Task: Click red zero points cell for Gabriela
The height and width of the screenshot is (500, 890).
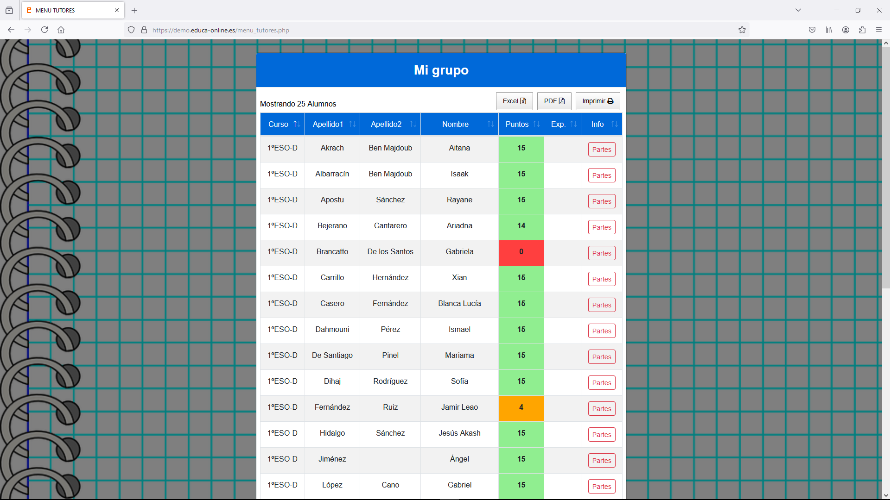Action: [x=521, y=252]
